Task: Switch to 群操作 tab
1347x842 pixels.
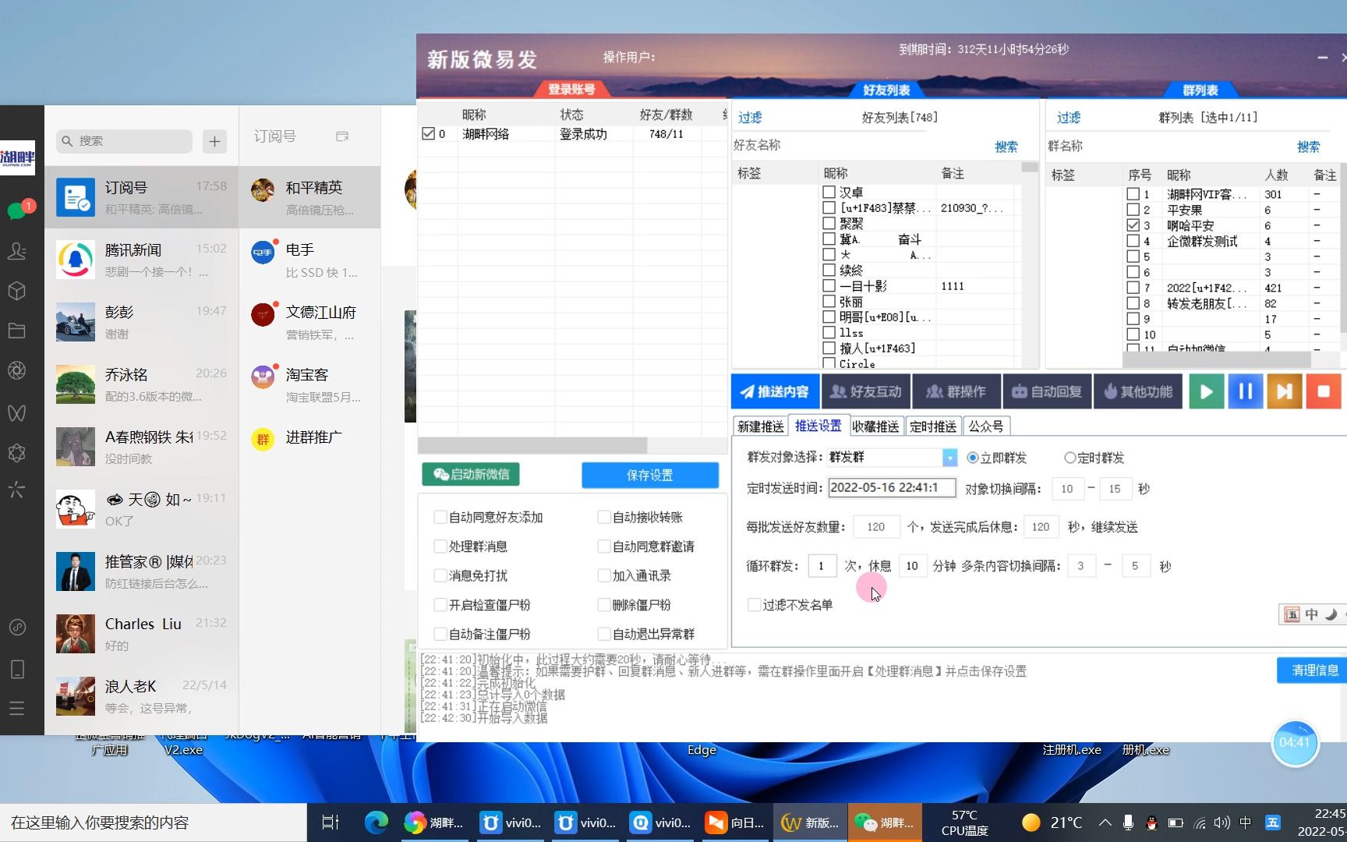Action: point(956,391)
